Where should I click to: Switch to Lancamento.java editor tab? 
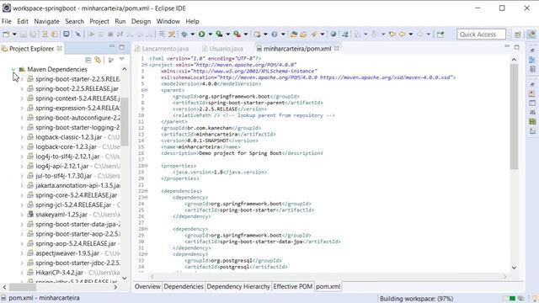coord(161,49)
